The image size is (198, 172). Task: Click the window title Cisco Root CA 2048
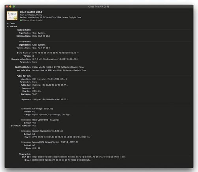pos(99,7)
